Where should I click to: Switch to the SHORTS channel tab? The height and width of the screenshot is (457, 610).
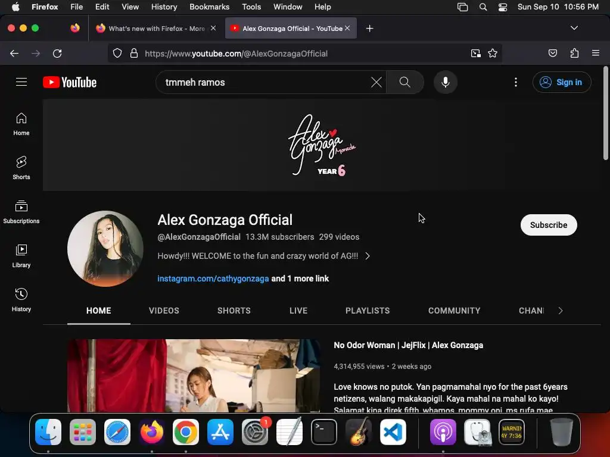234,311
